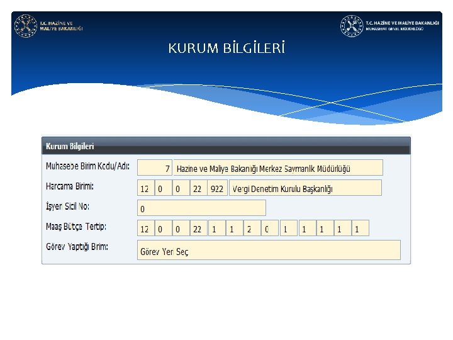The height and width of the screenshot is (340, 453).
Task: Click Maaş Bütçe Tertip field showing 12
Action: (145, 228)
